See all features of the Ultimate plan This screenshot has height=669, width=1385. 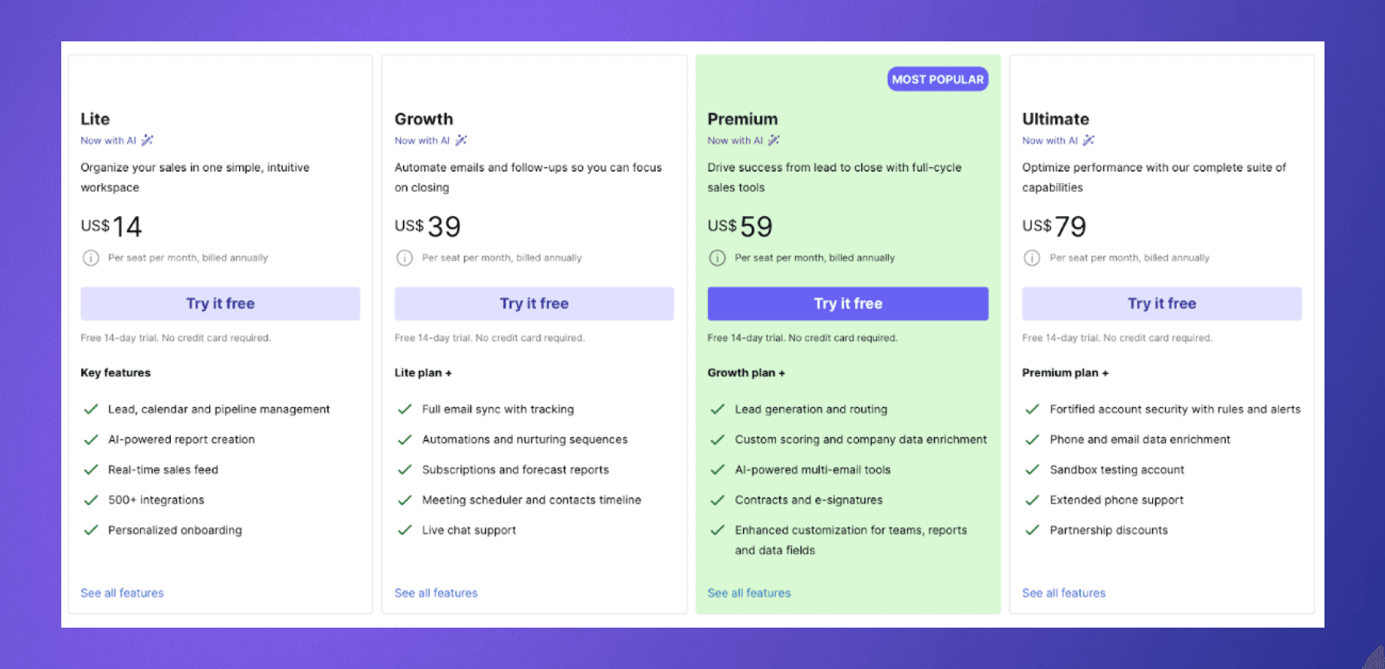click(x=1063, y=592)
